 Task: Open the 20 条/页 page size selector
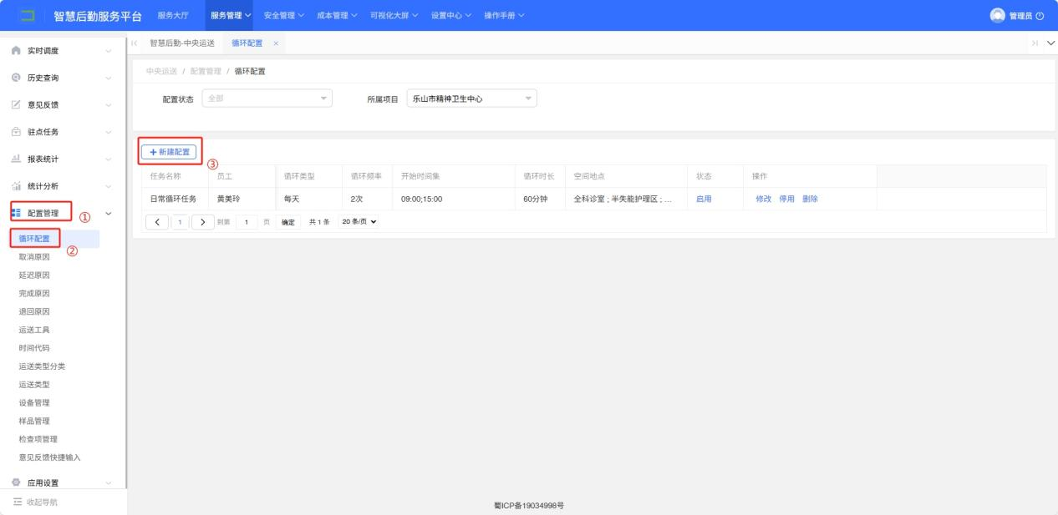(x=359, y=221)
